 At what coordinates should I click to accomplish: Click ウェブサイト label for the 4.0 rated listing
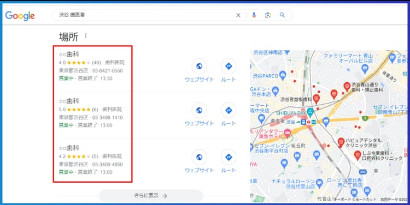coord(199,79)
